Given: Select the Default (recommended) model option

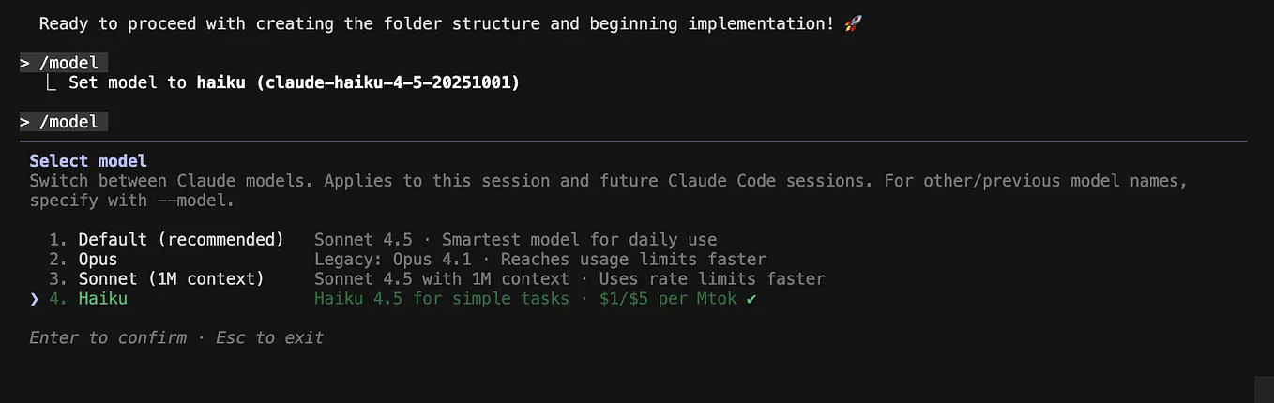Looking at the screenshot, I should pyautogui.click(x=180, y=240).
